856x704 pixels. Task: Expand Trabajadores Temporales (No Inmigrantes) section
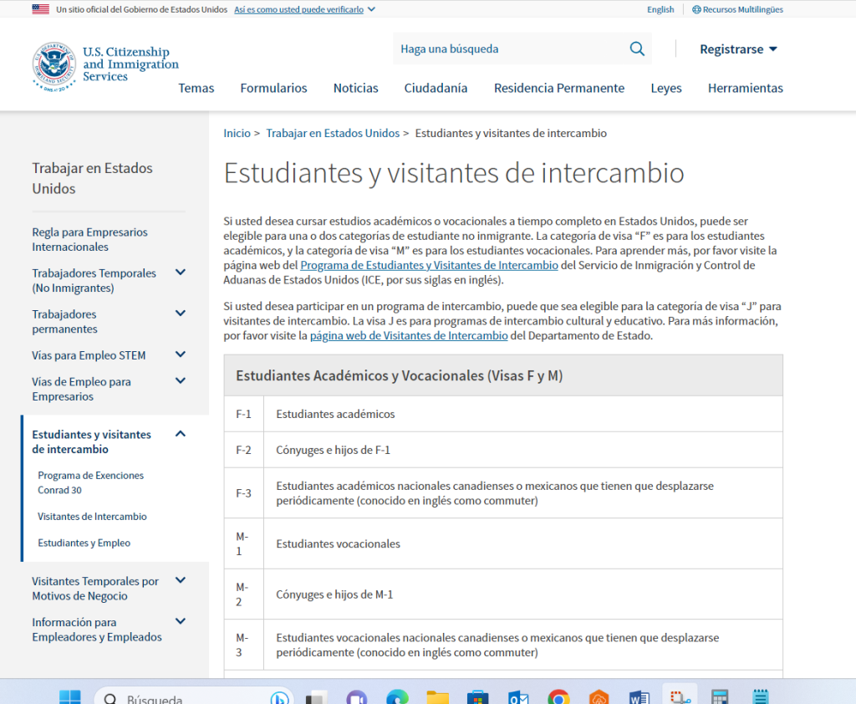pyautogui.click(x=181, y=272)
